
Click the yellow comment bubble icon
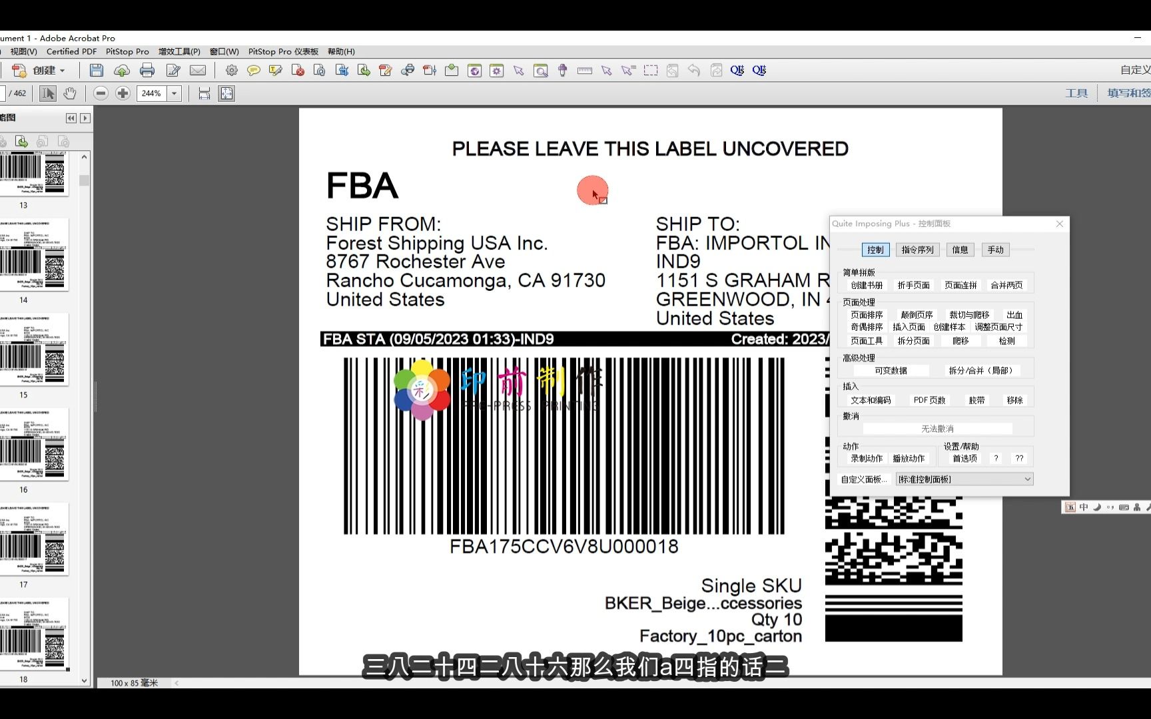click(x=254, y=71)
